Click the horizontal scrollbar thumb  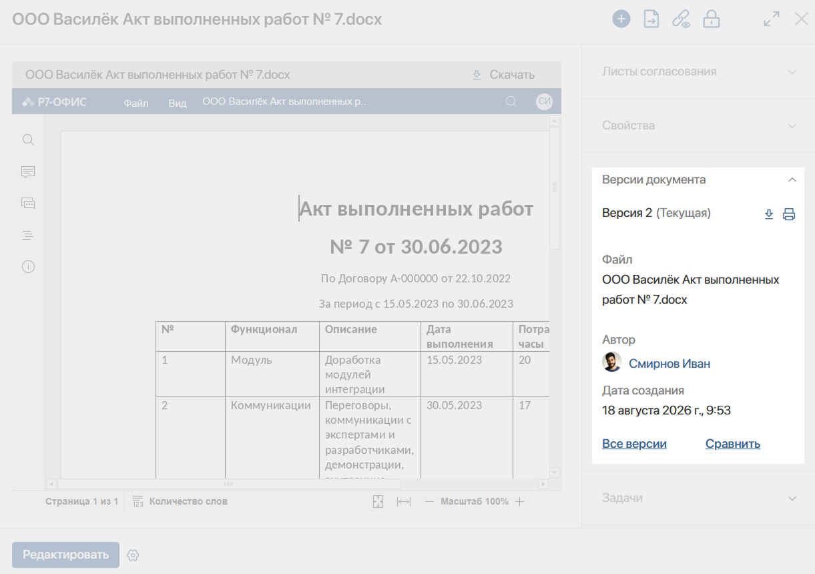pos(229,484)
